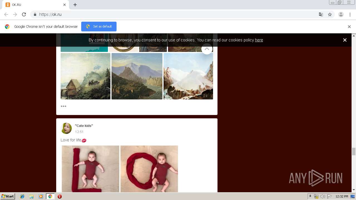Set Chrome as default browser

(x=99, y=26)
